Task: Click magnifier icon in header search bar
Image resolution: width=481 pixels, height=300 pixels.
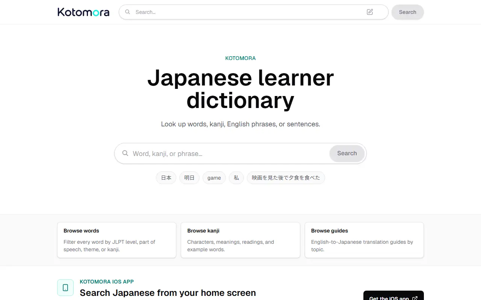Action: pyautogui.click(x=128, y=12)
